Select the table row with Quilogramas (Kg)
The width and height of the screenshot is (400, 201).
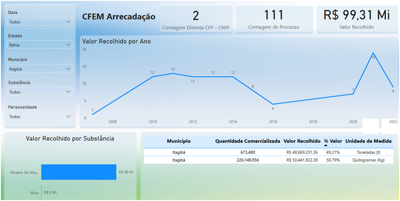(269, 160)
